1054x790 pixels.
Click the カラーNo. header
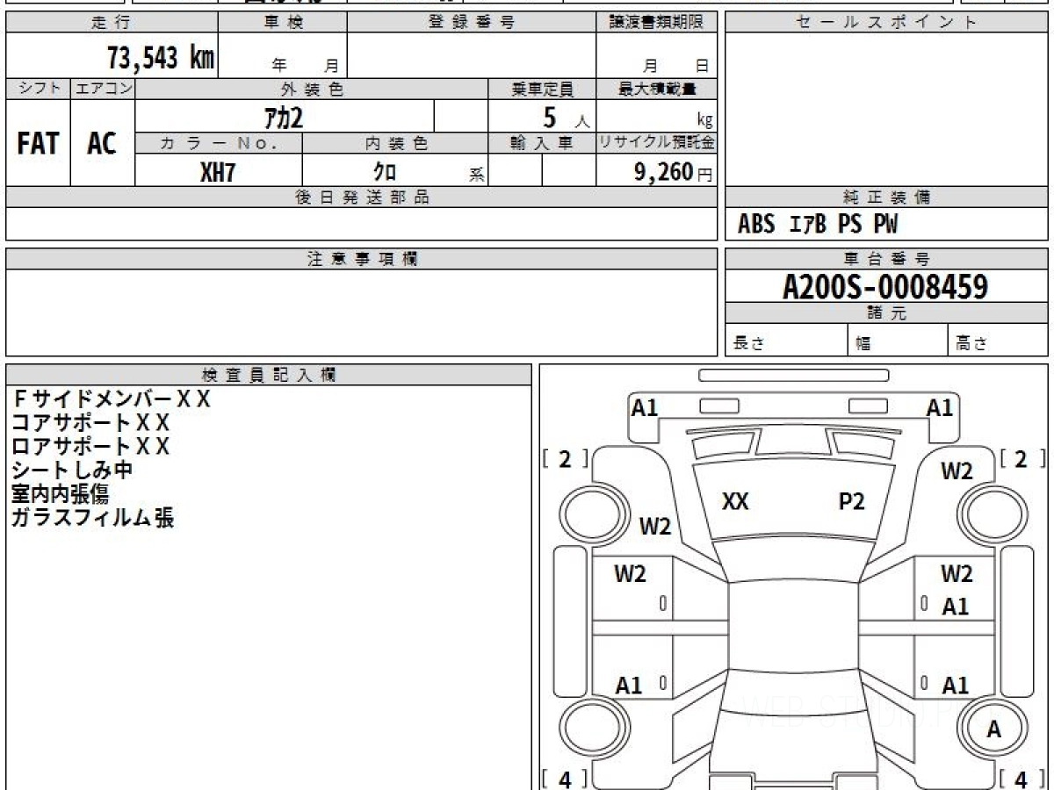tap(219, 143)
